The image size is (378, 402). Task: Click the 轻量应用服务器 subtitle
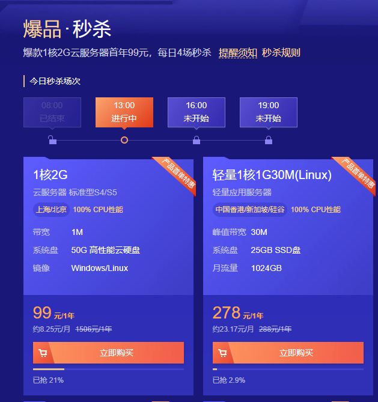(x=242, y=192)
